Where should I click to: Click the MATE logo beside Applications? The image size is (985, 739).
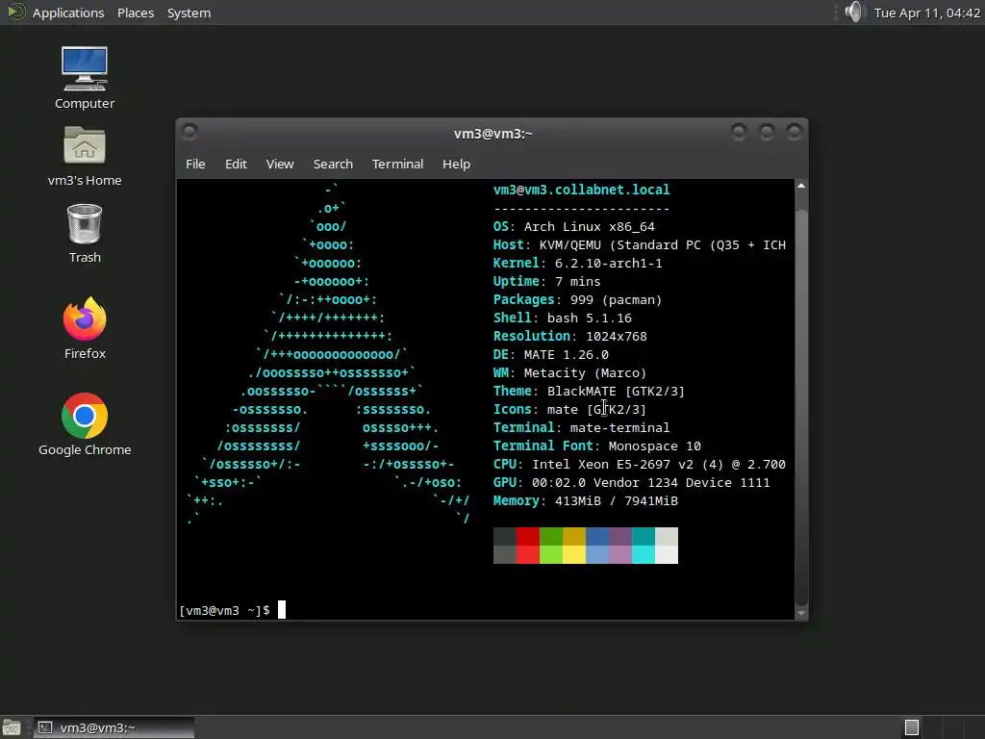tap(15, 12)
